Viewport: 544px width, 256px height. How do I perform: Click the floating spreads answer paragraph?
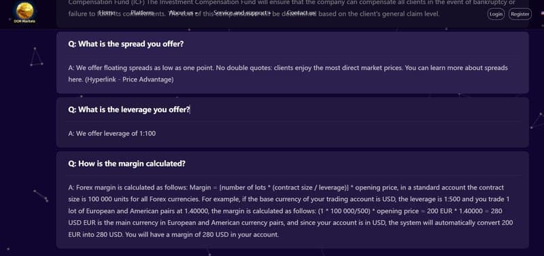288,74
